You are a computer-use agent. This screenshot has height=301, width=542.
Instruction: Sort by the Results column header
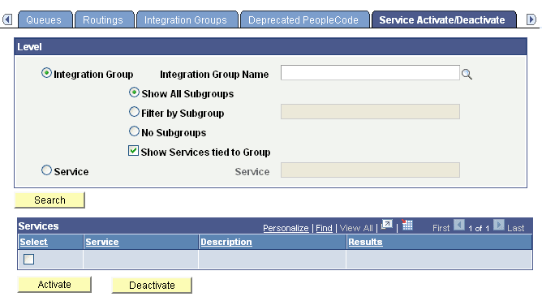click(x=365, y=242)
